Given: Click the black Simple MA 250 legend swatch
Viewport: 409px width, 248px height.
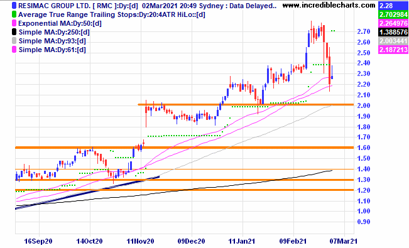Looking at the screenshot, I should [14, 32].
